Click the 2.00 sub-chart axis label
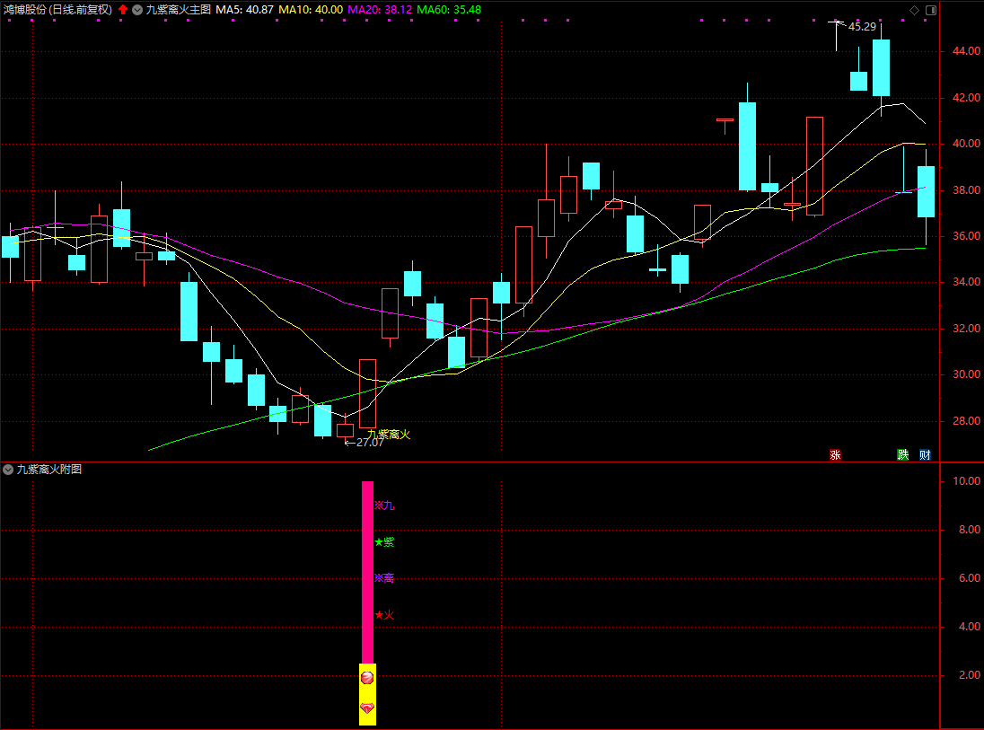 (x=970, y=674)
